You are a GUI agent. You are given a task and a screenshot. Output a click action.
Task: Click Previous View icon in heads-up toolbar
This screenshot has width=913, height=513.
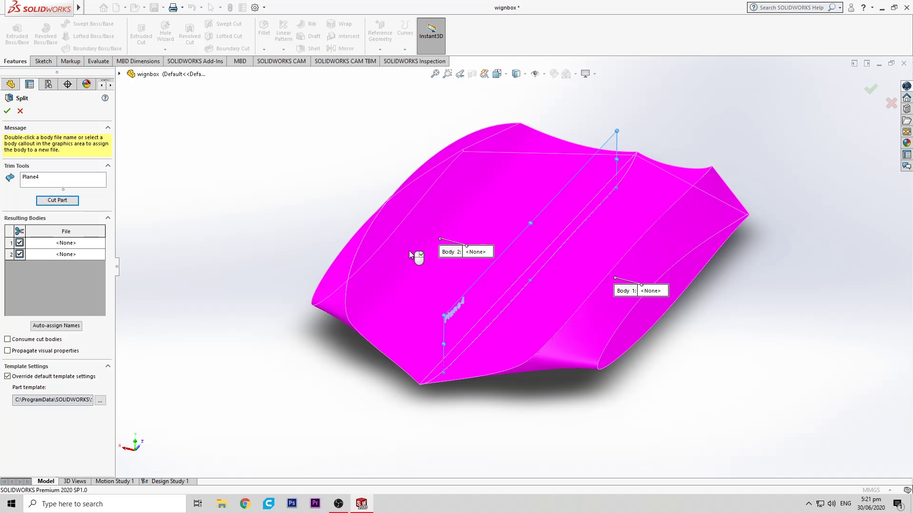coord(460,74)
